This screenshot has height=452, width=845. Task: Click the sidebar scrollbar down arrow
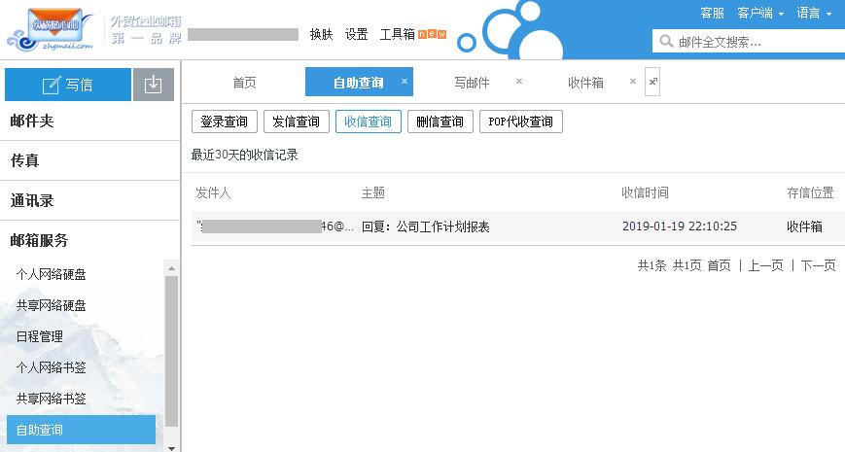click(x=172, y=445)
